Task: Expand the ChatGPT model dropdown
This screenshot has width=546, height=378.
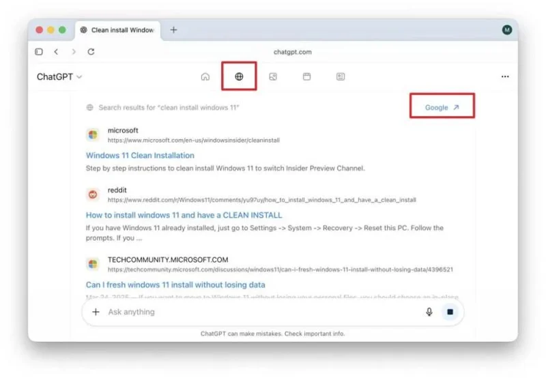Action: 59,76
